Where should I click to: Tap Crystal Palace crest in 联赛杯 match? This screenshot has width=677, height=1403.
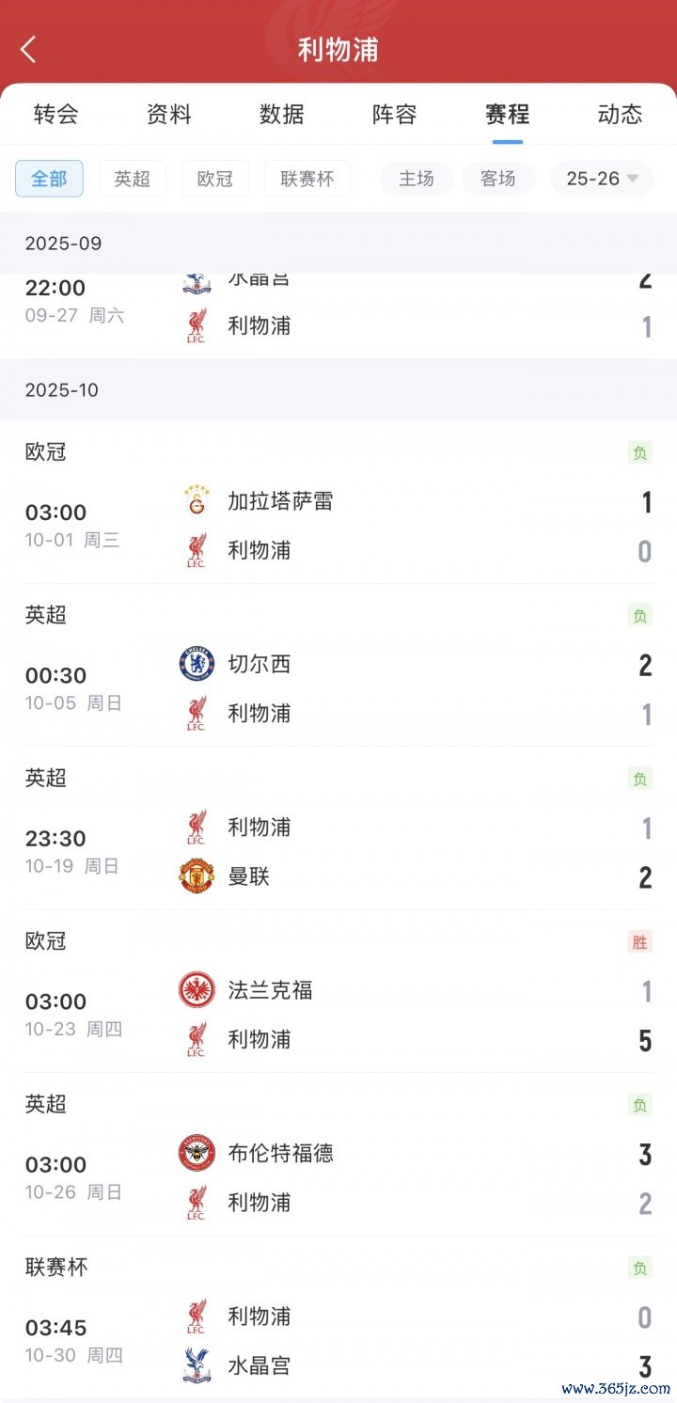[197, 1365]
